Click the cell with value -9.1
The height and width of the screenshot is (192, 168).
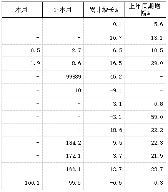coord(104,90)
